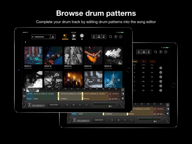Toggle loop mode on the front iPad transport
192x144 pixels.
(x=87, y=105)
